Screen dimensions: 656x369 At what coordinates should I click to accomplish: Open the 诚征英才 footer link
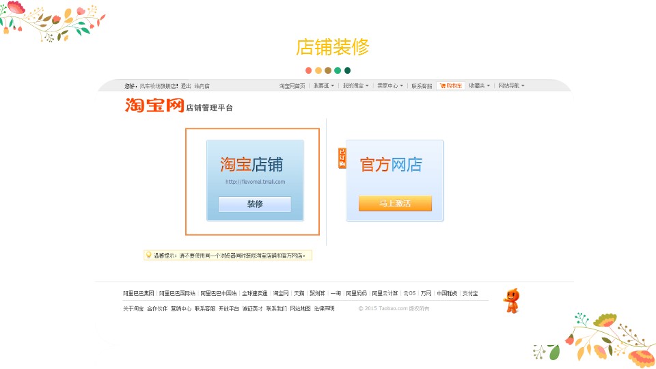click(253, 308)
